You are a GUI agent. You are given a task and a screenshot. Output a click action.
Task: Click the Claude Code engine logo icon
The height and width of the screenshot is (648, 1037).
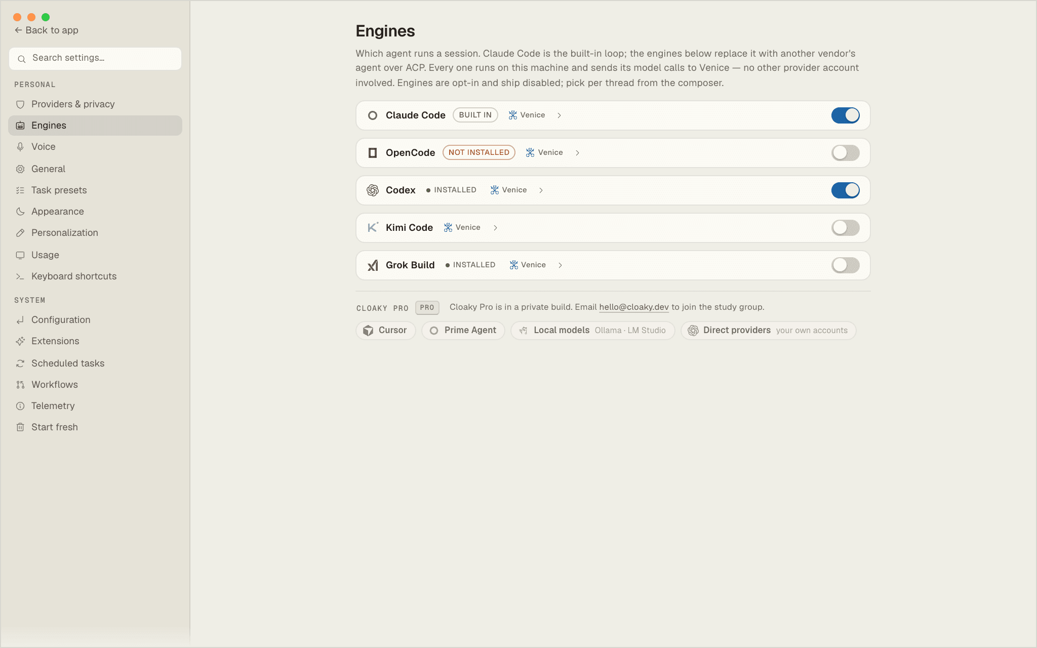[x=373, y=115]
